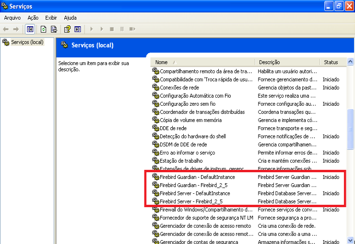Click the second play arrow toolbar icon
The height and width of the screenshot is (244, 355).
pos(102,29)
